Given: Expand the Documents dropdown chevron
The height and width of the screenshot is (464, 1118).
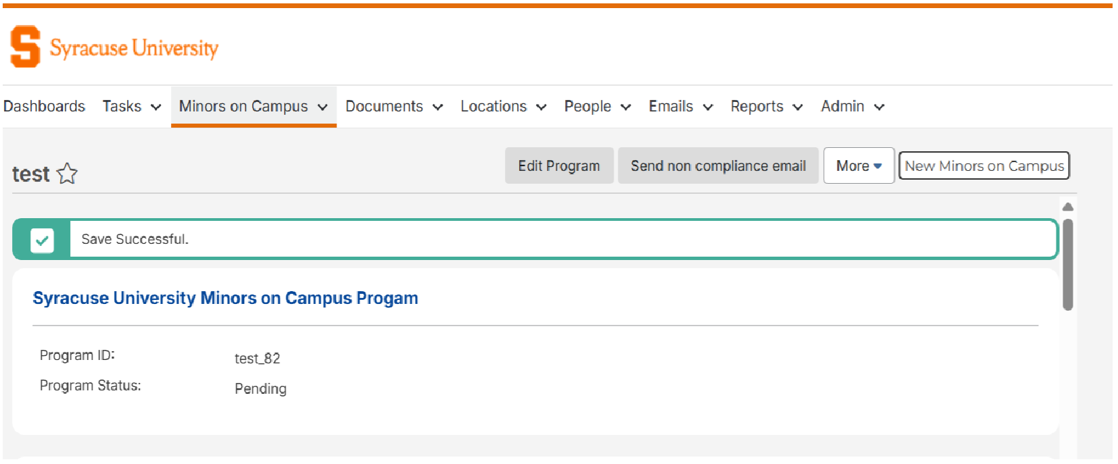Looking at the screenshot, I should pyautogui.click(x=437, y=107).
